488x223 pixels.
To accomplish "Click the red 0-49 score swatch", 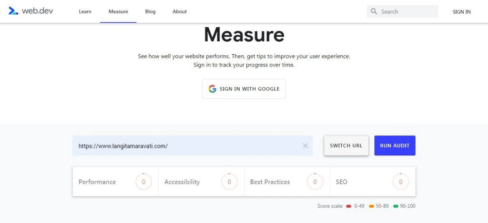I will pyautogui.click(x=348, y=206).
